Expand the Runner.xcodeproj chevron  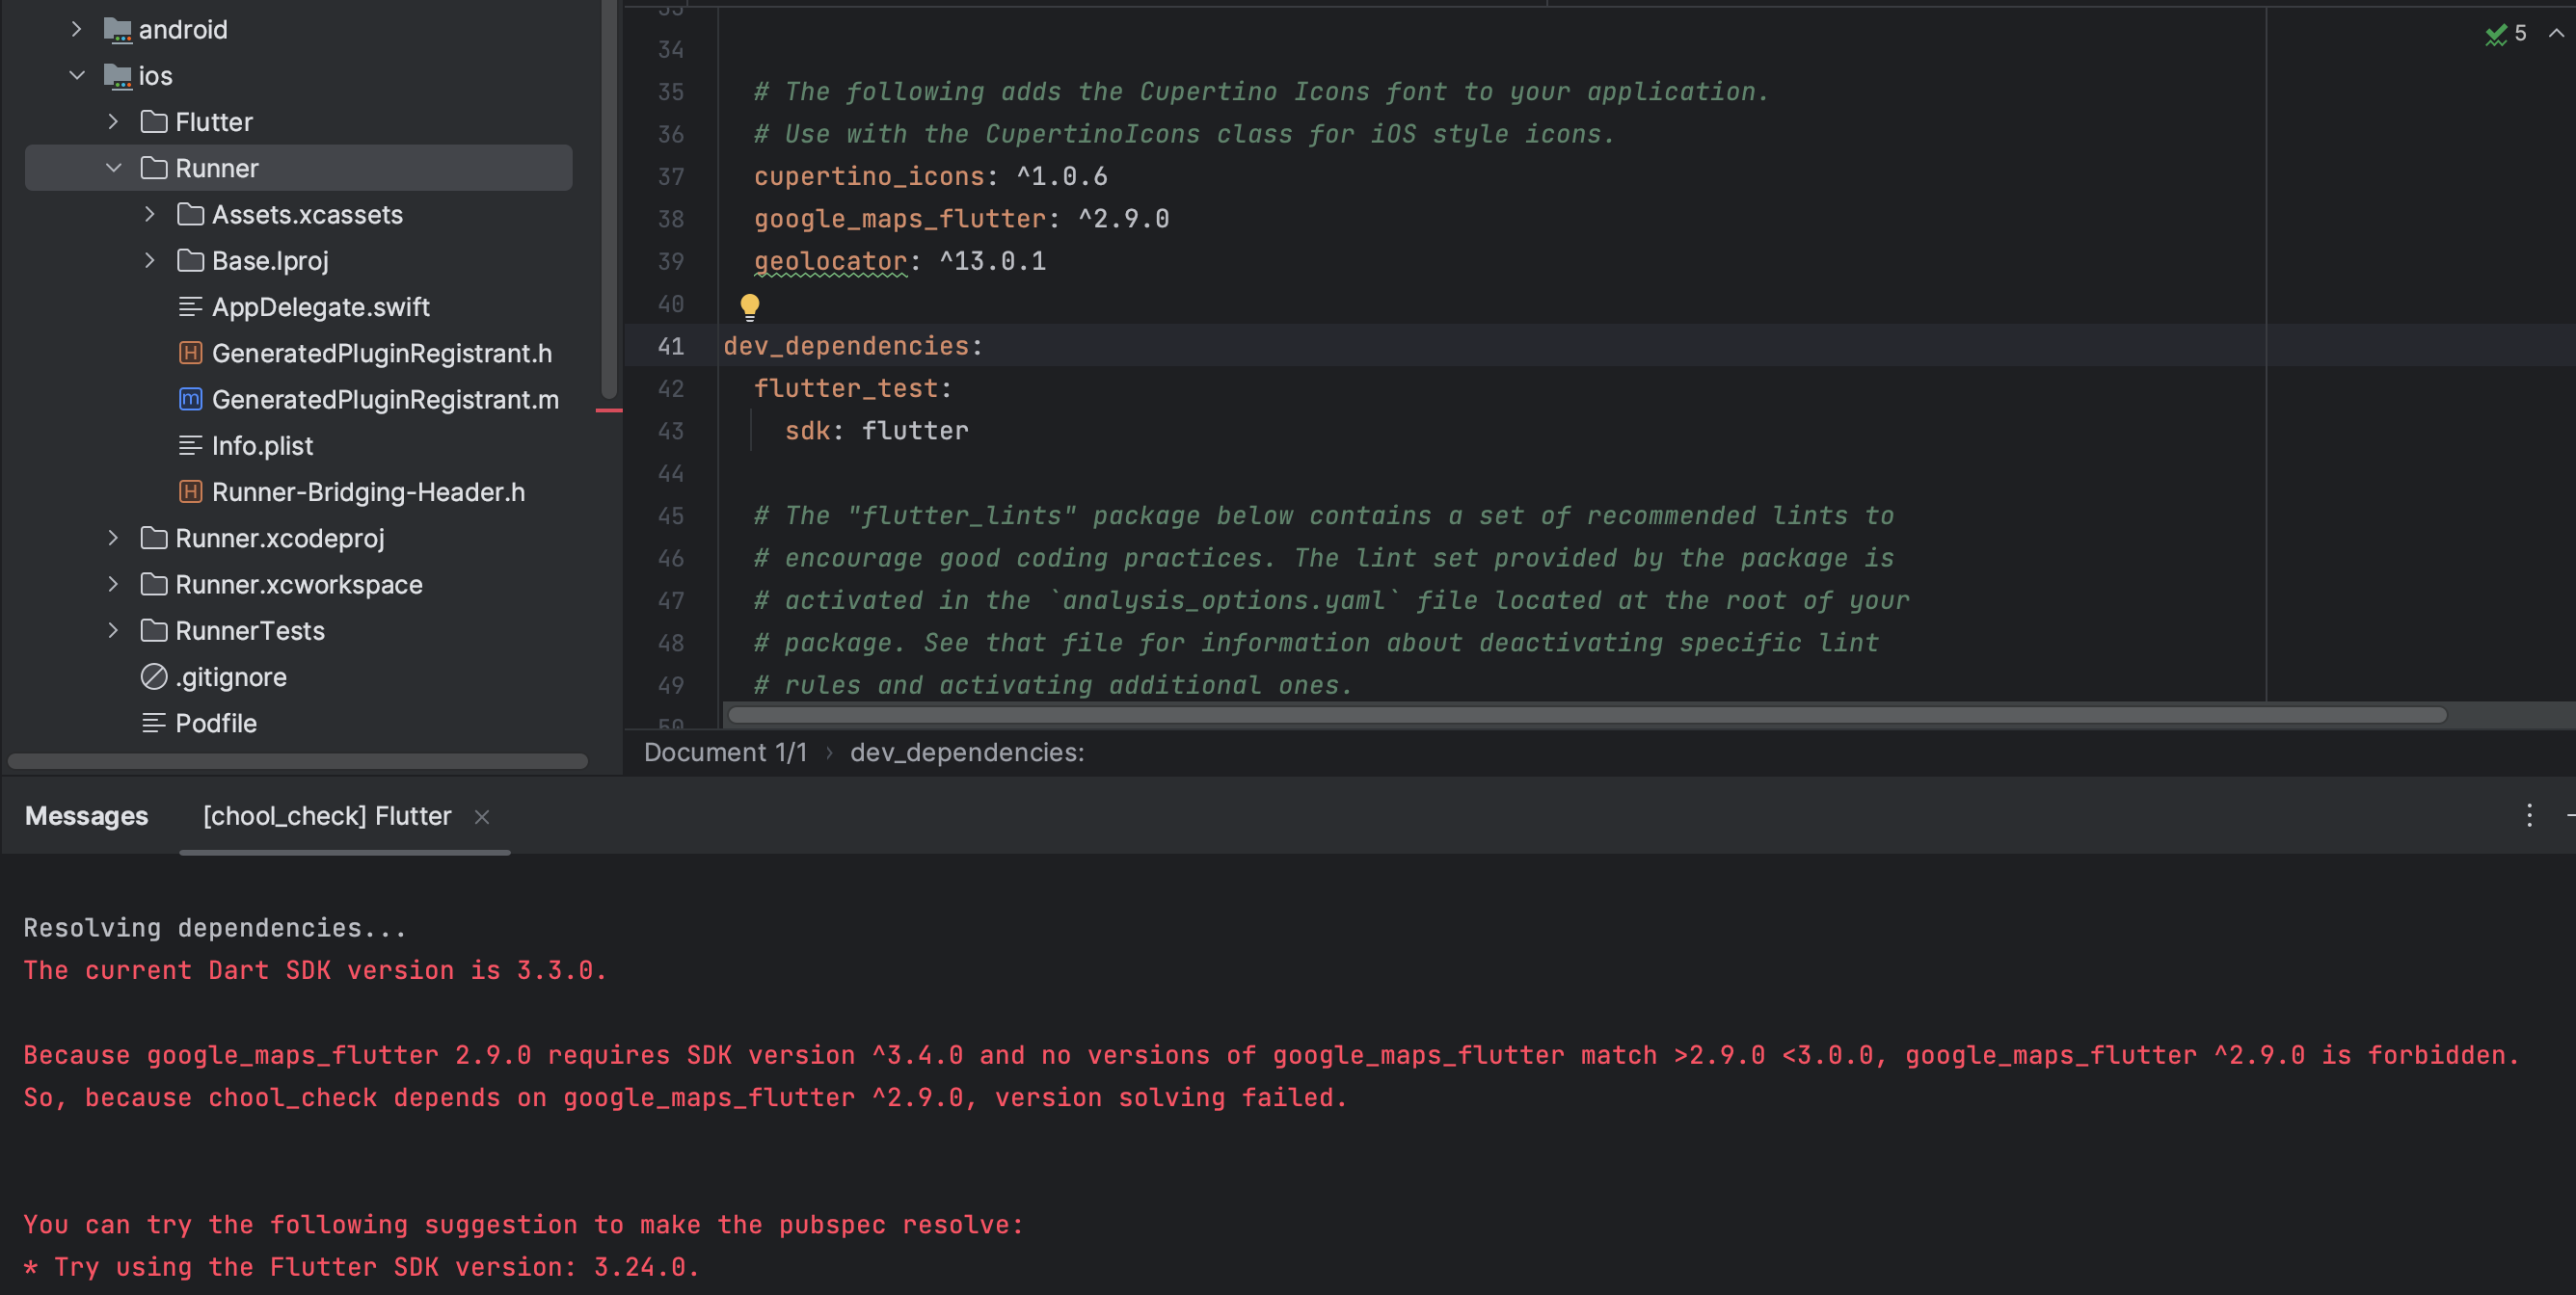pyautogui.click(x=113, y=539)
